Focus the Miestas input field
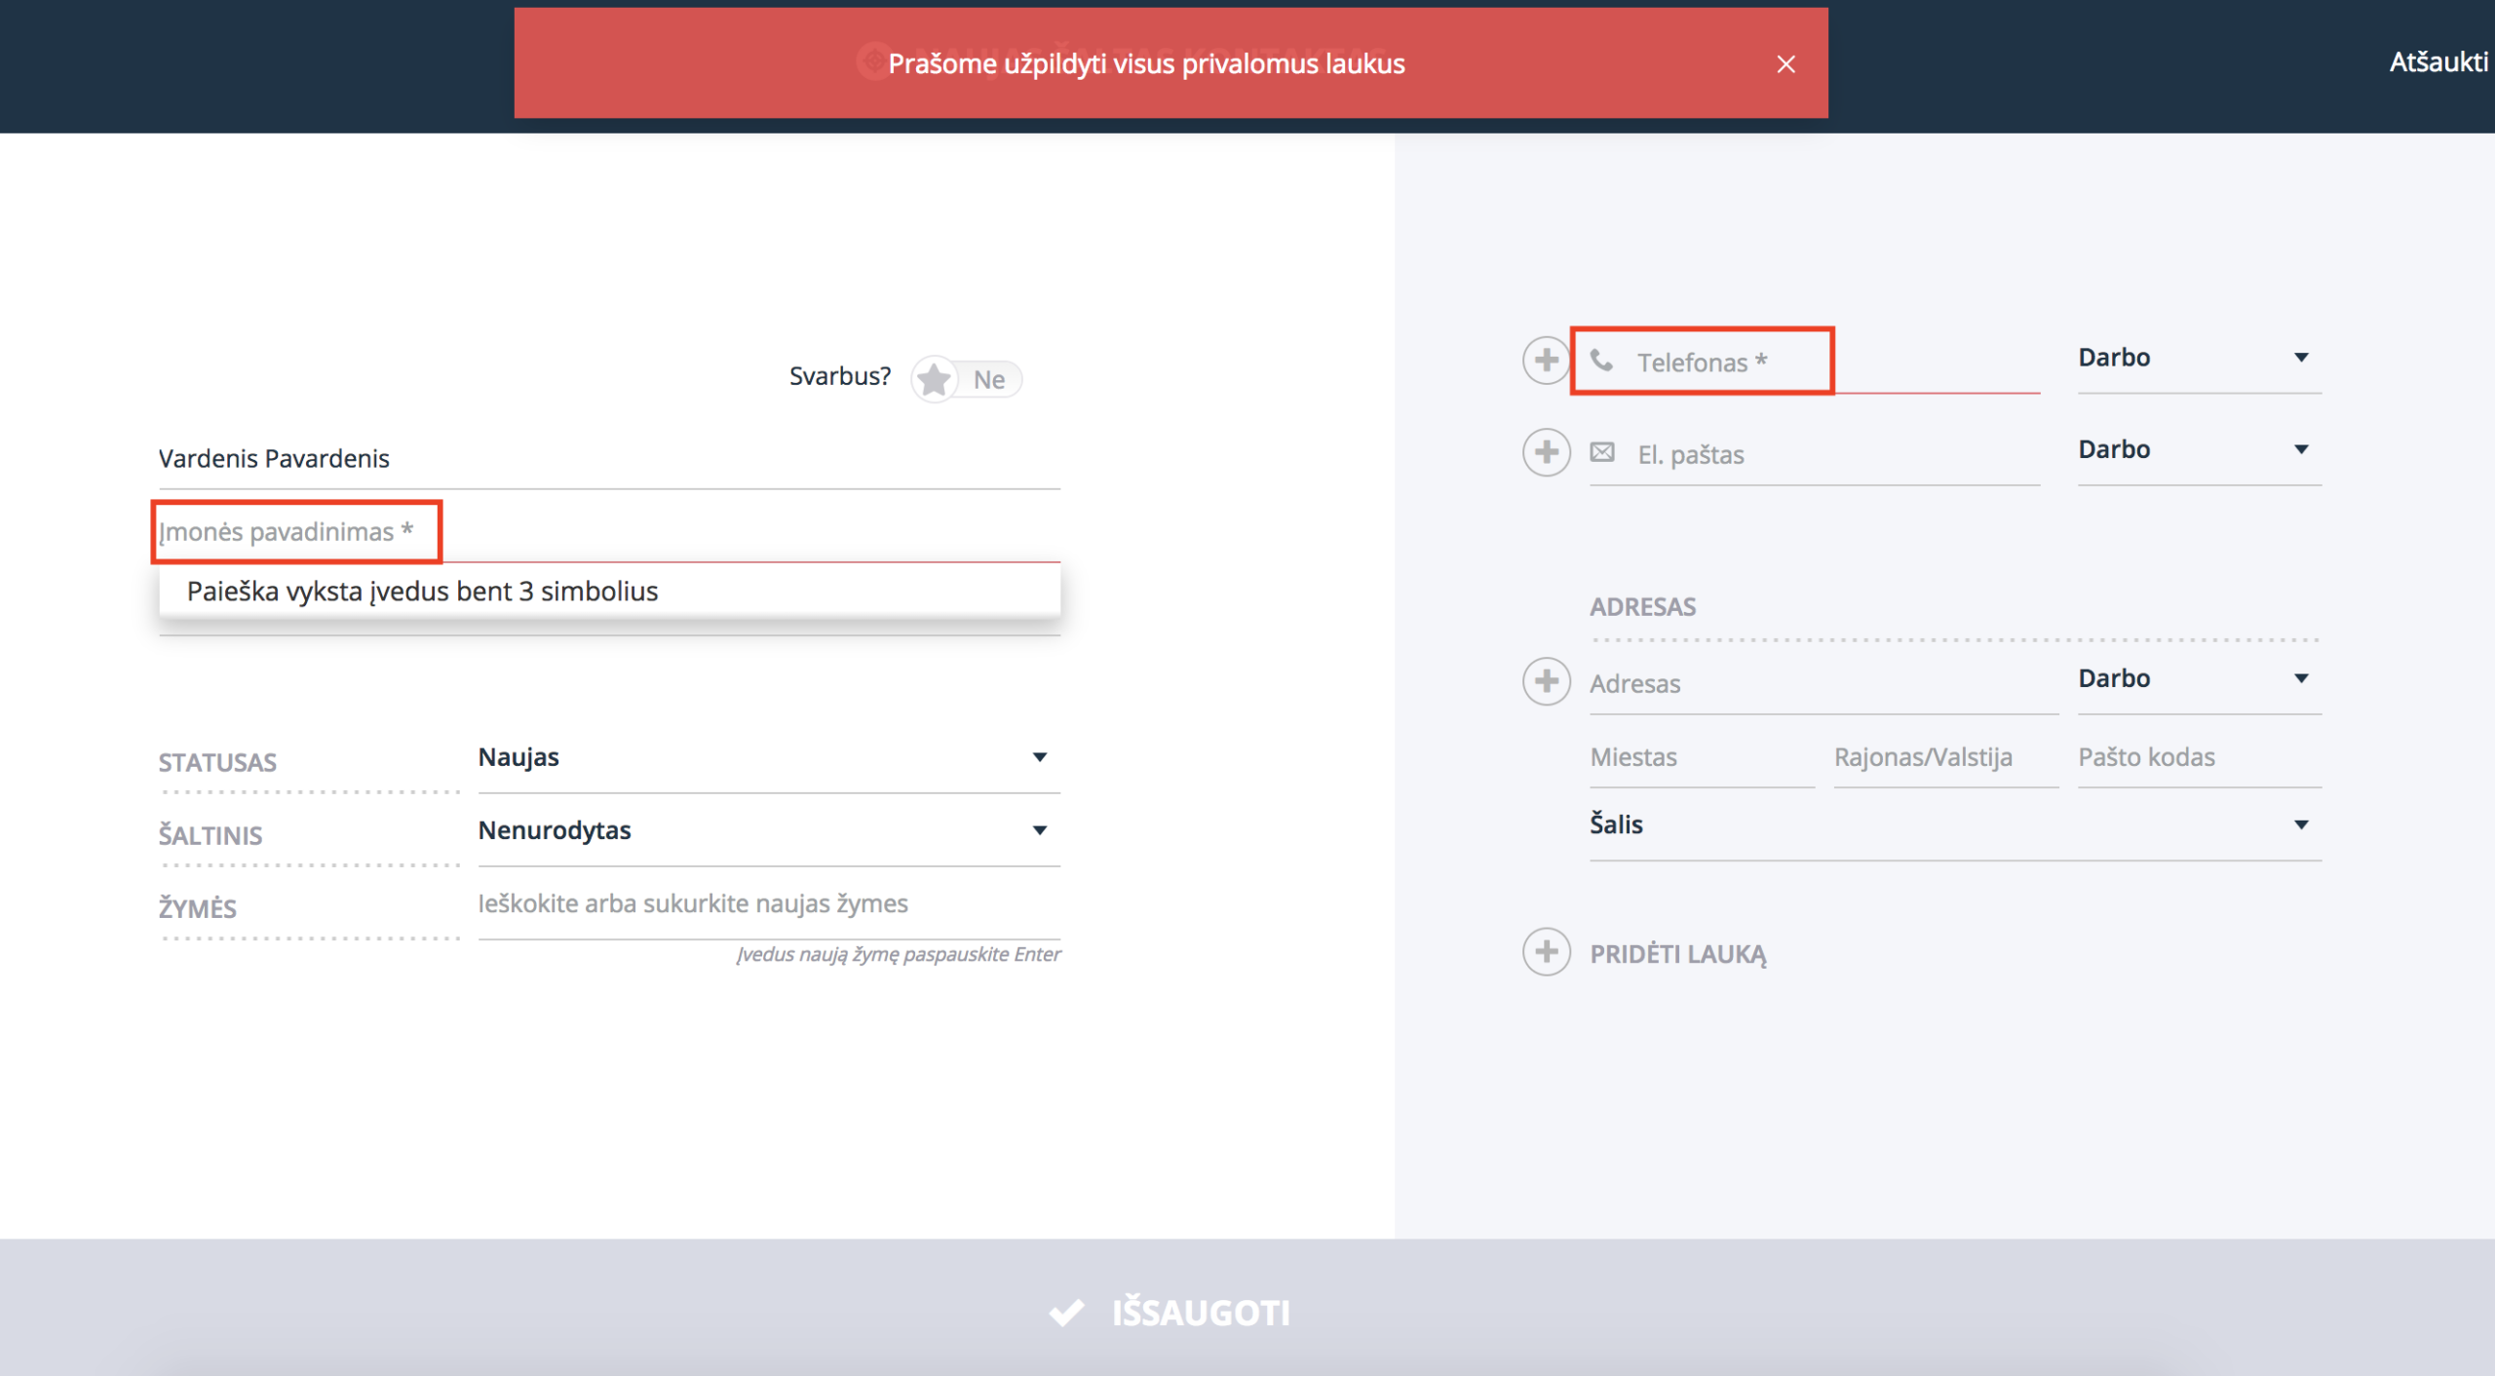 (1702, 757)
